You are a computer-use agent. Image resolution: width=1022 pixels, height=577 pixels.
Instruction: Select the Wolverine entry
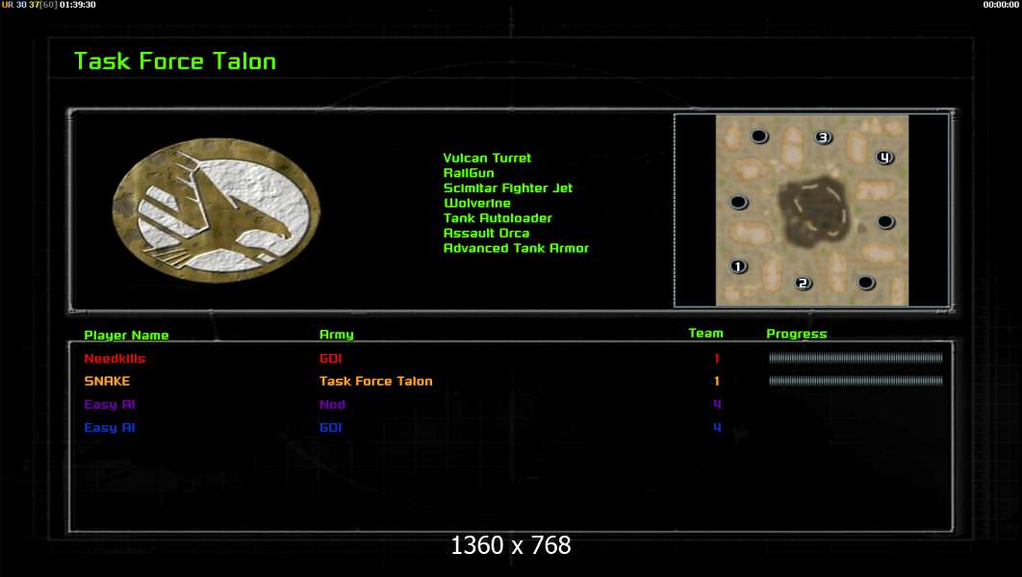(x=477, y=203)
